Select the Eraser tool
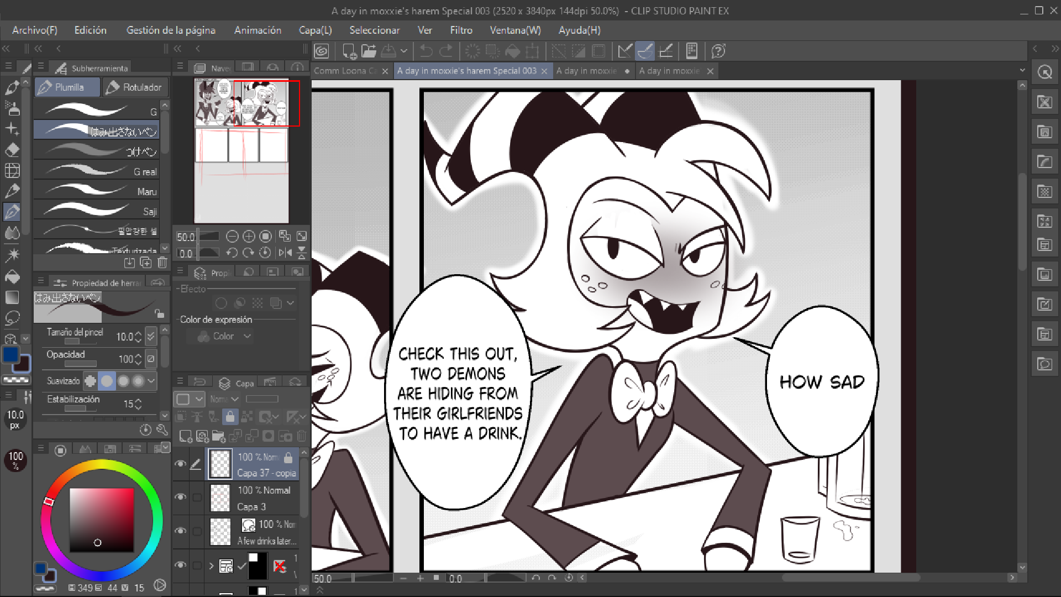This screenshot has height=597, width=1061. pos(12,149)
